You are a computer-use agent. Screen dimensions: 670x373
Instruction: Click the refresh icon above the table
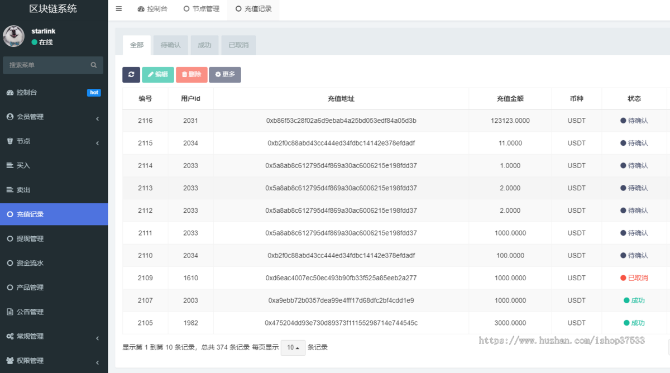131,74
